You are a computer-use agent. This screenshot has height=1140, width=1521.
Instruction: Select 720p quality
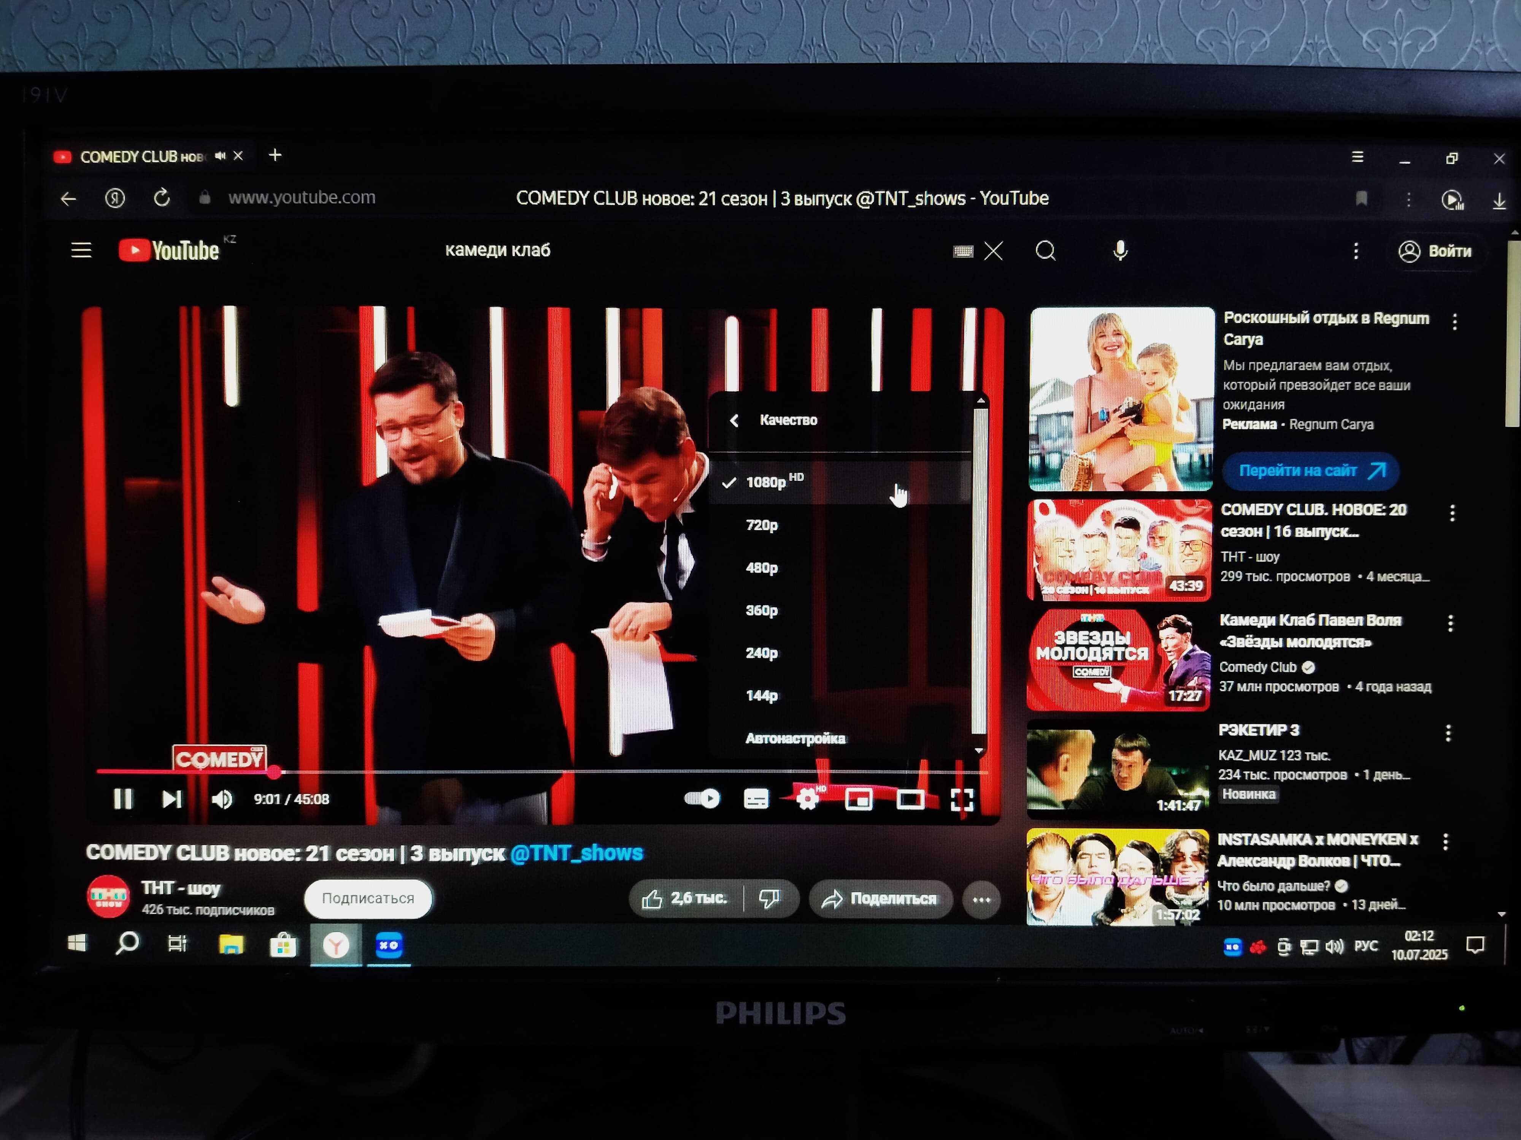pyautogui.click(x=840, y=525)
